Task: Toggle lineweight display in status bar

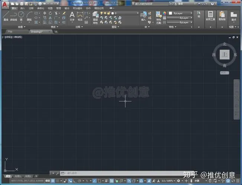Action: (107, 181)
